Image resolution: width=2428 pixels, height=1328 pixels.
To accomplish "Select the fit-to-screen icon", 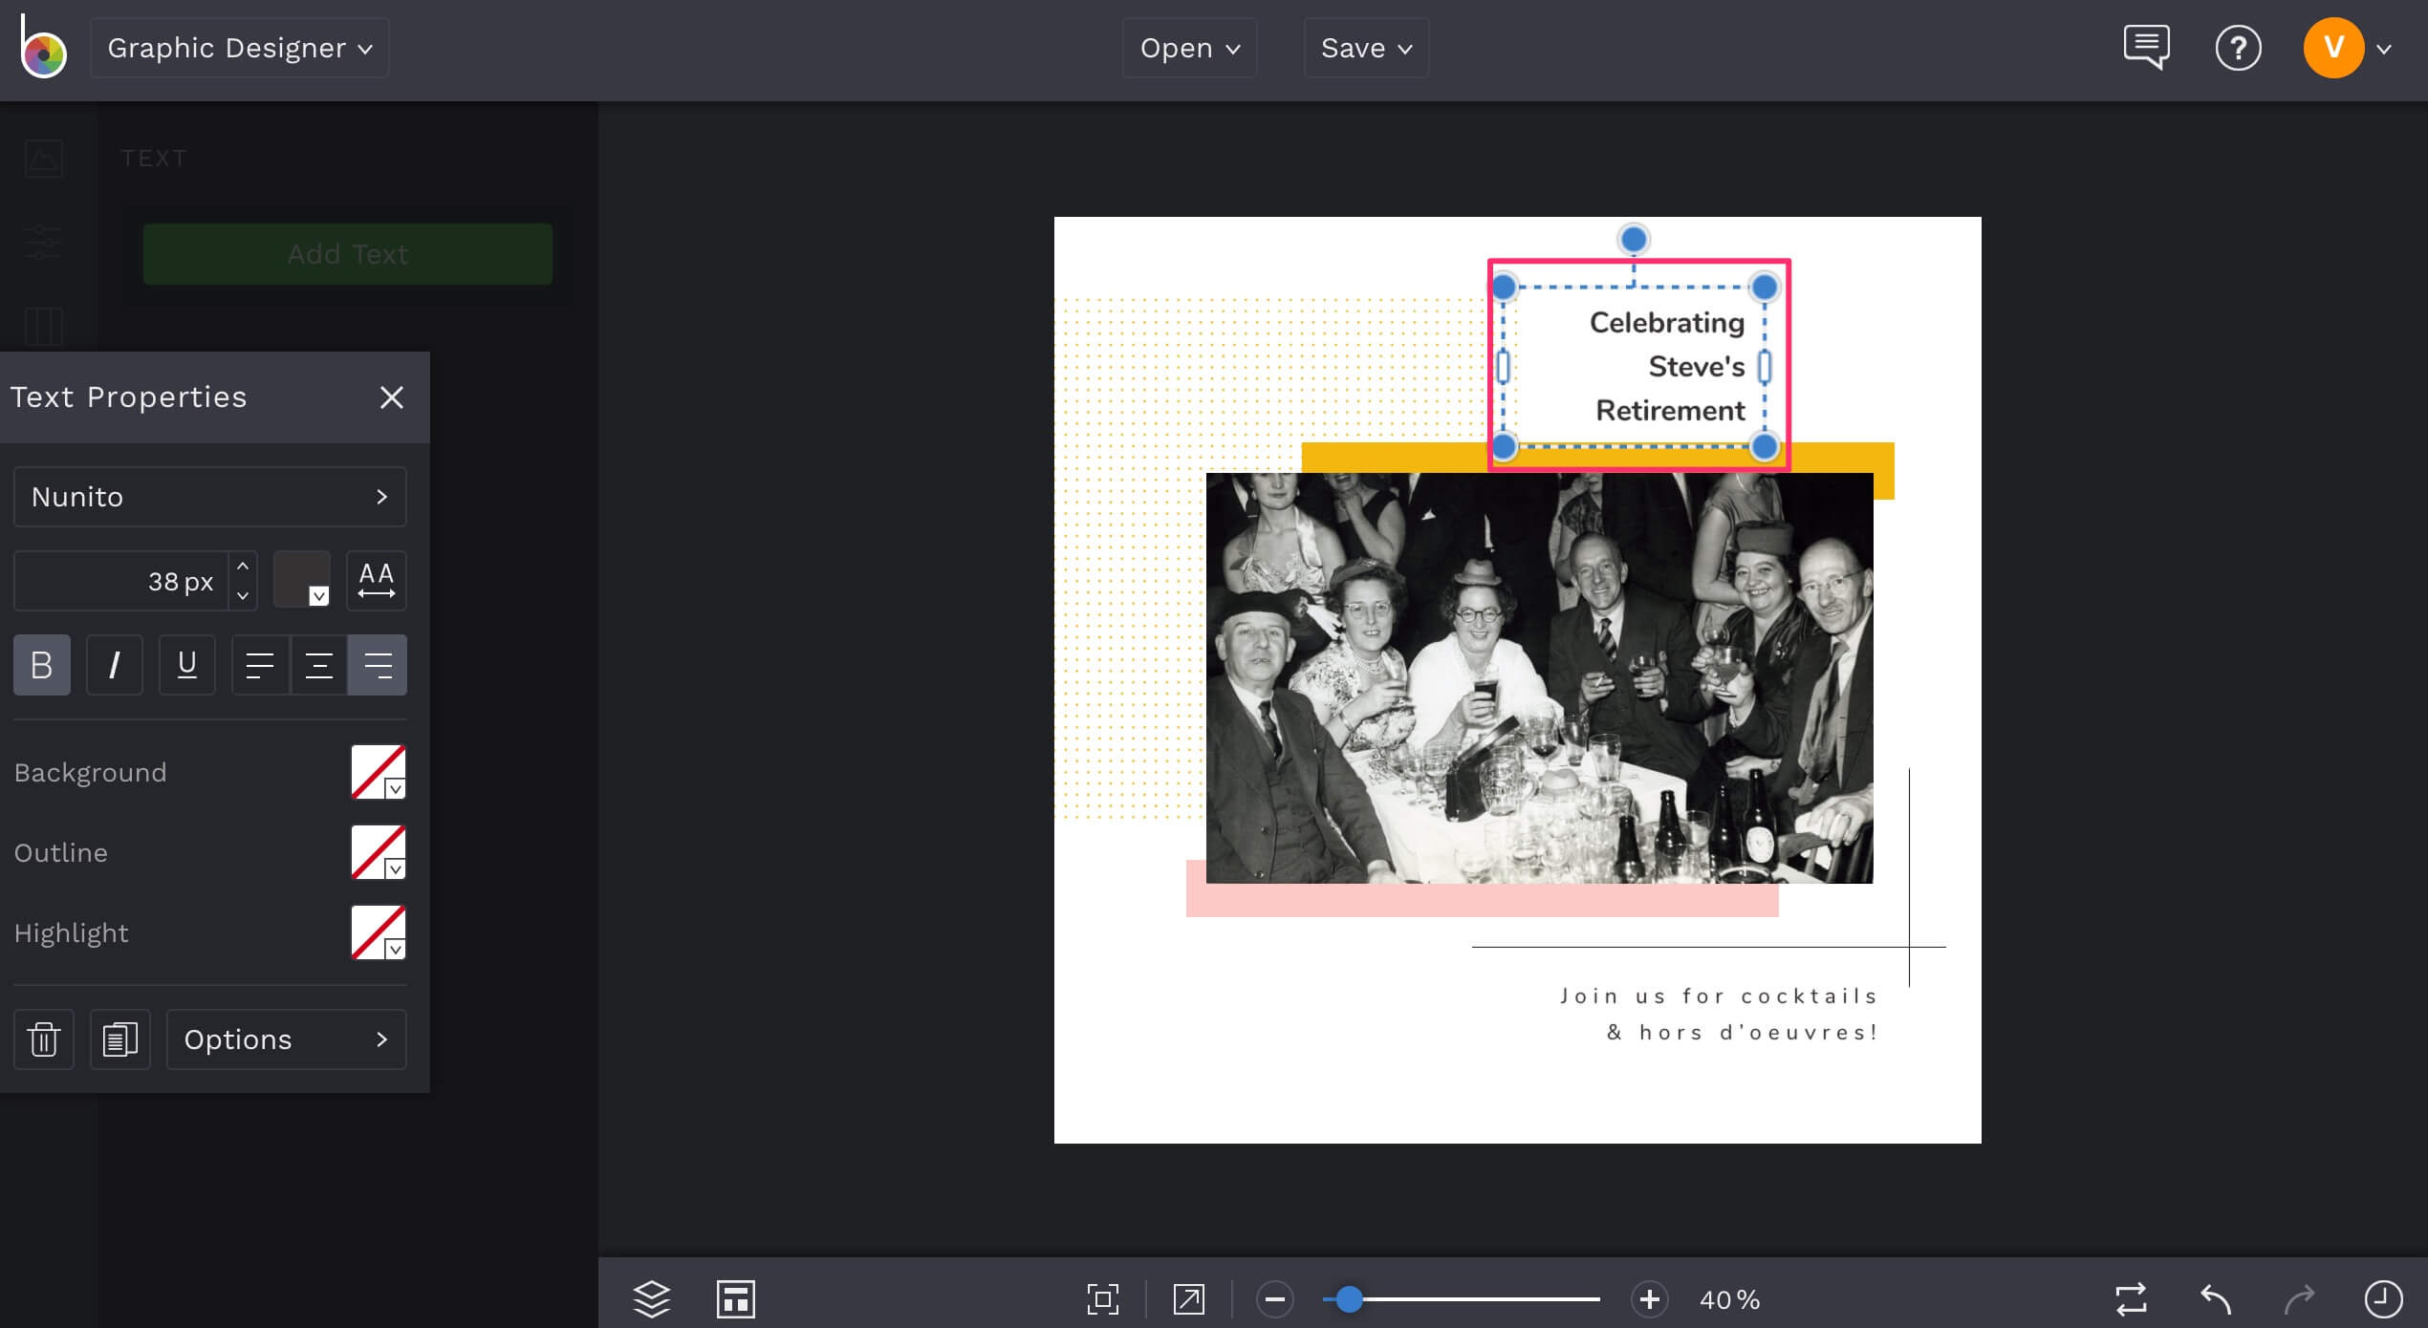I will pos(1103,1299).
